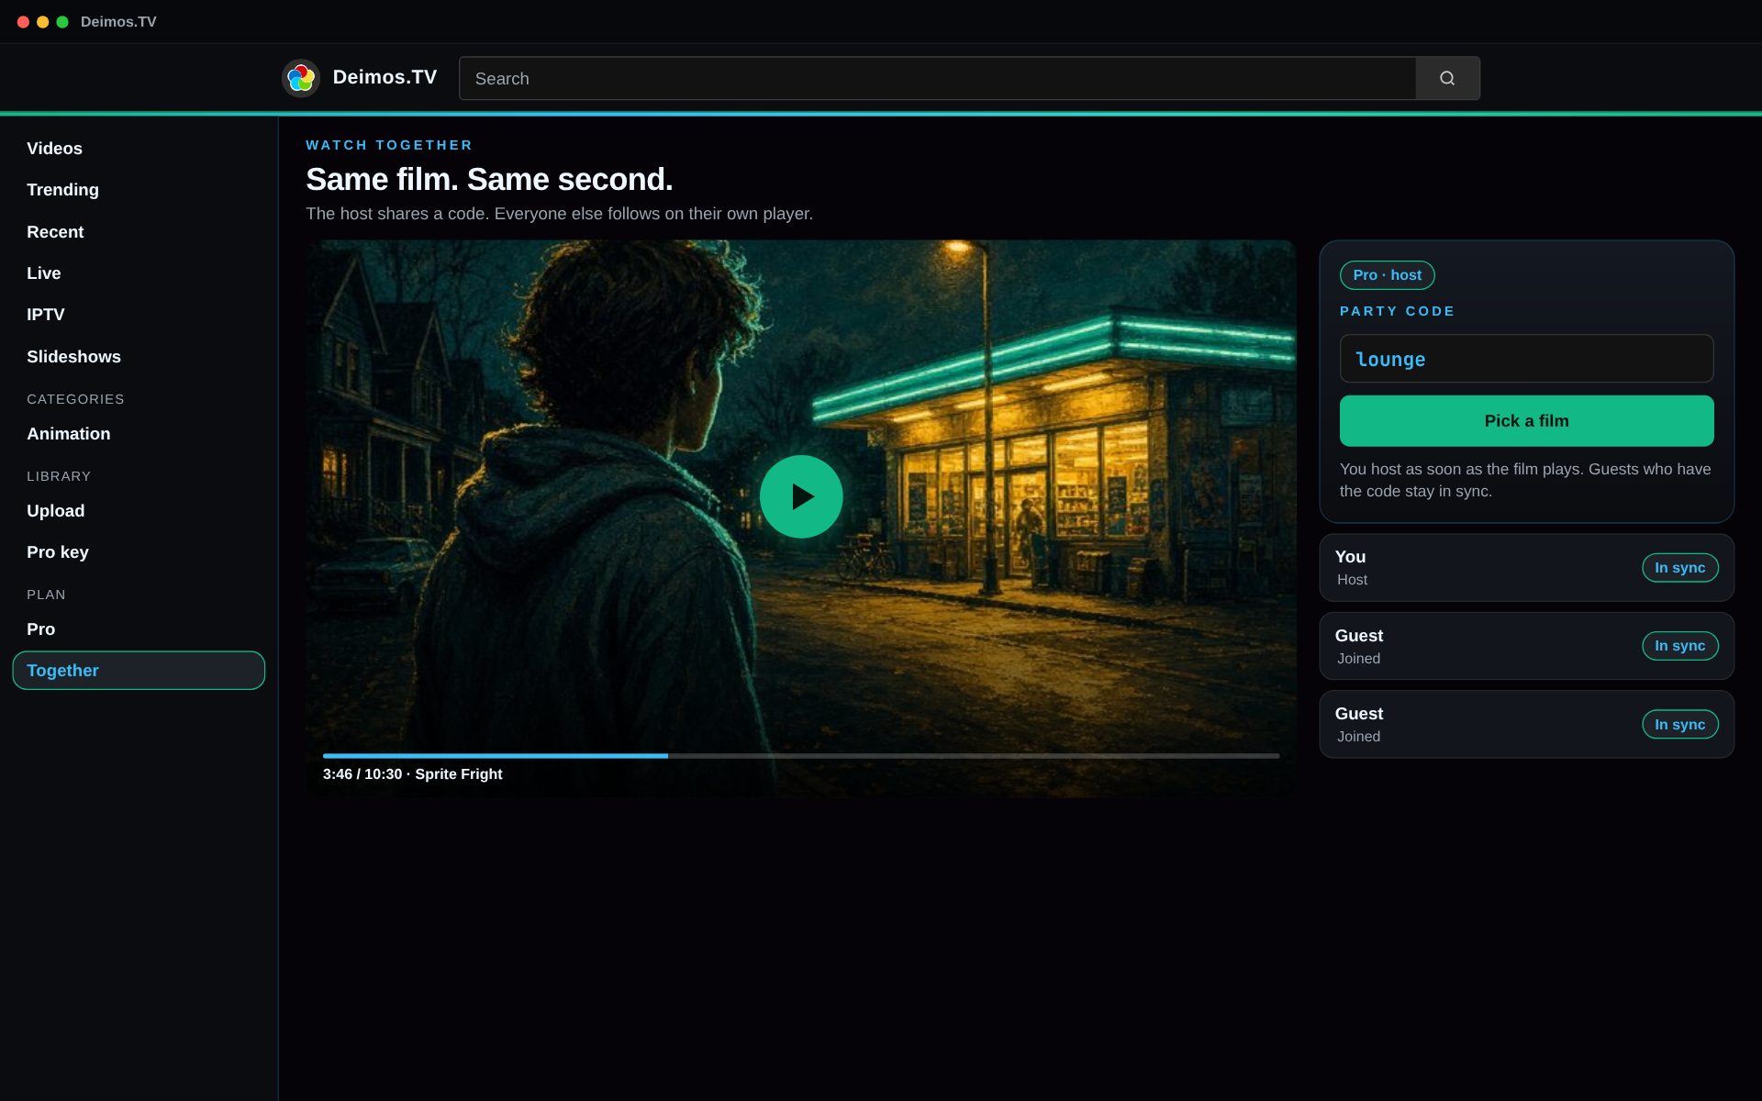Click the In sync badge for You
1762x1101 pixels.
(x=1679, y=568)
